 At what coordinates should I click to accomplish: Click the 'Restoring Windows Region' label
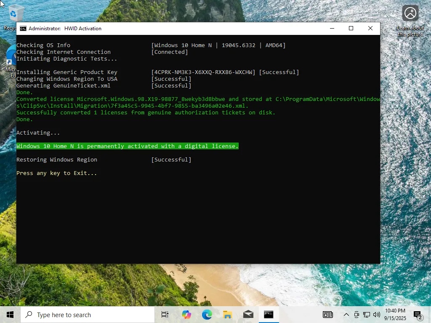57,160
